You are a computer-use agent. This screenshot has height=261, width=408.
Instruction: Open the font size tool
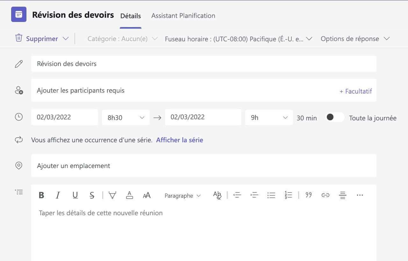tap(147, 195)
